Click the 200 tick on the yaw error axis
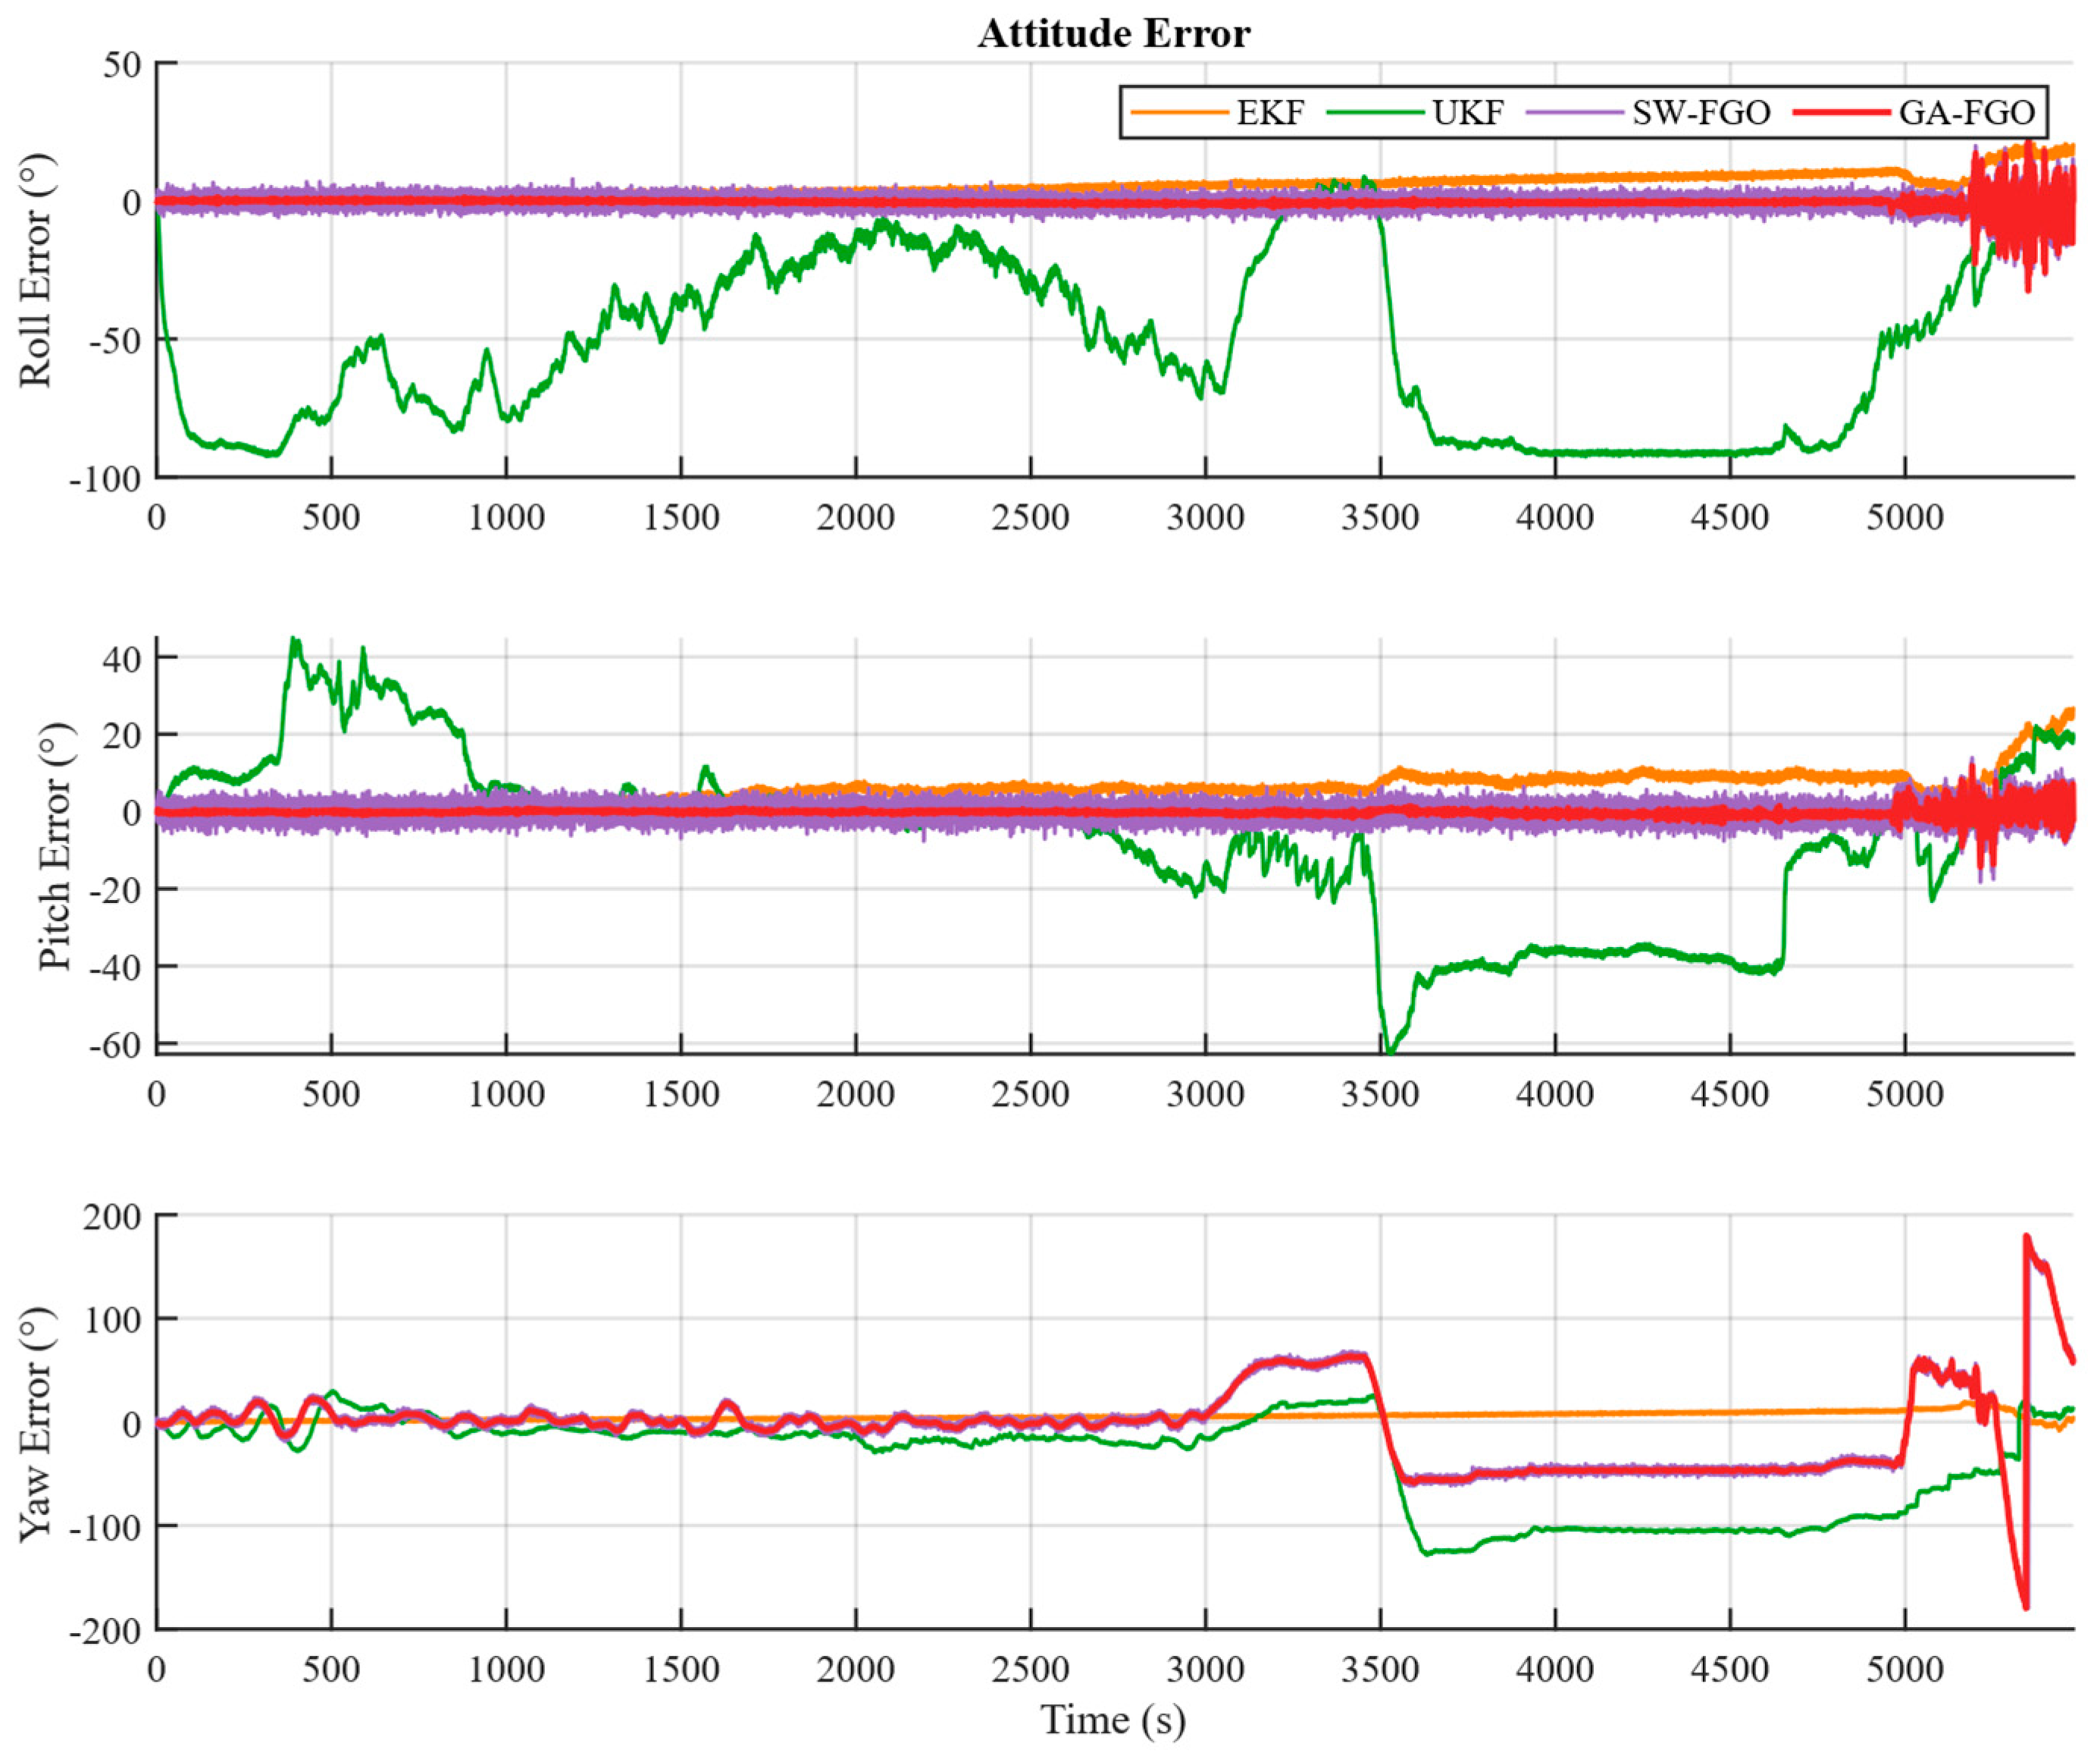This screenshot has height=1756, width=2100. pos(112,1218)
